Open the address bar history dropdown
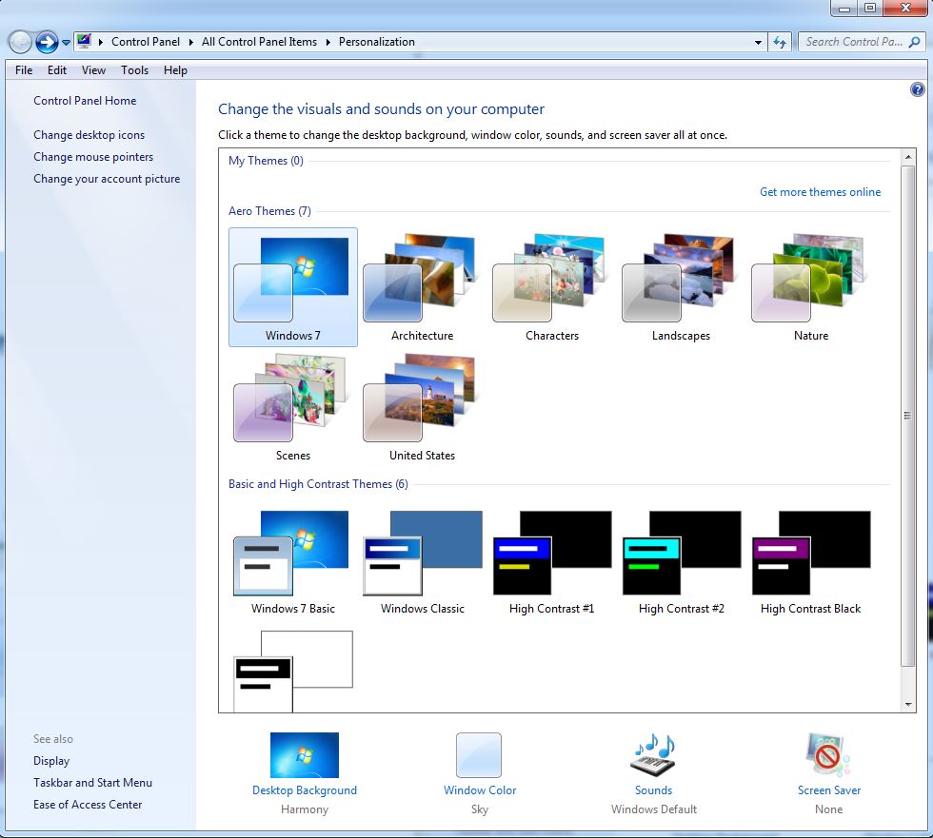The image size is (933, 838). pyautogui.click(x=758, y=42)
